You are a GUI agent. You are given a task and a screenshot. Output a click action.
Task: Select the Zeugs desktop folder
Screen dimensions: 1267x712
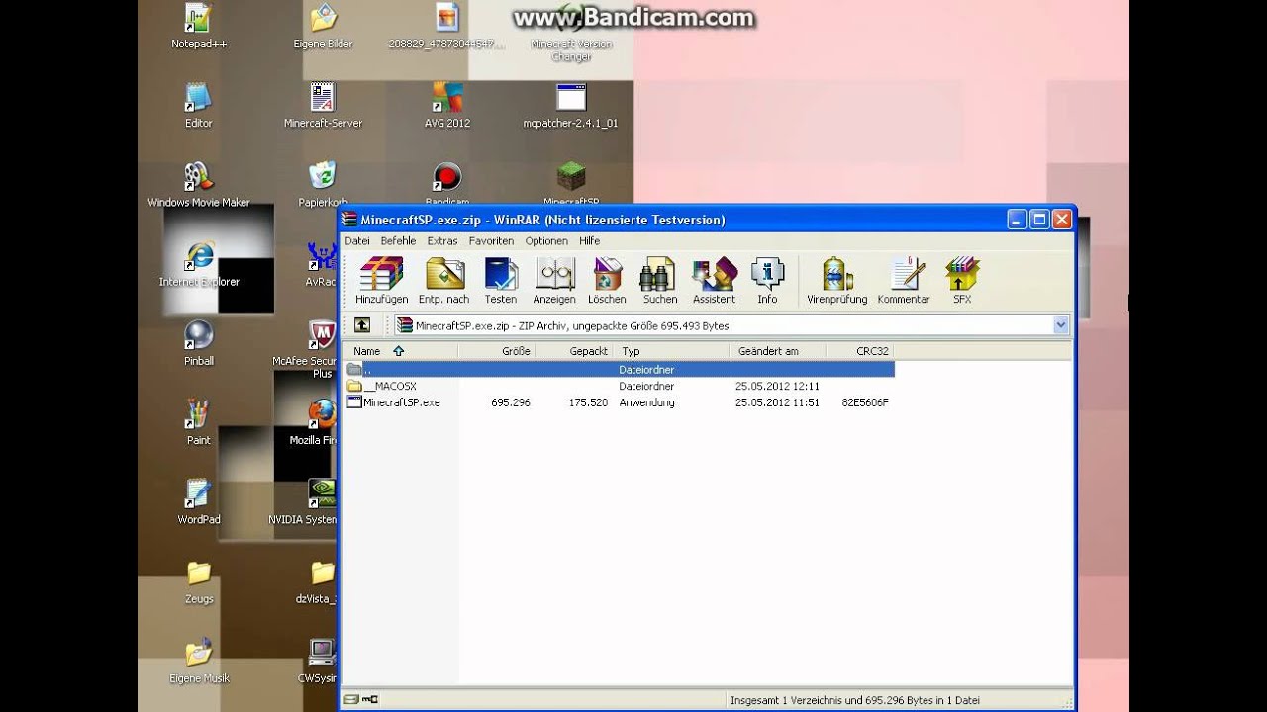(x=198, y=581)
